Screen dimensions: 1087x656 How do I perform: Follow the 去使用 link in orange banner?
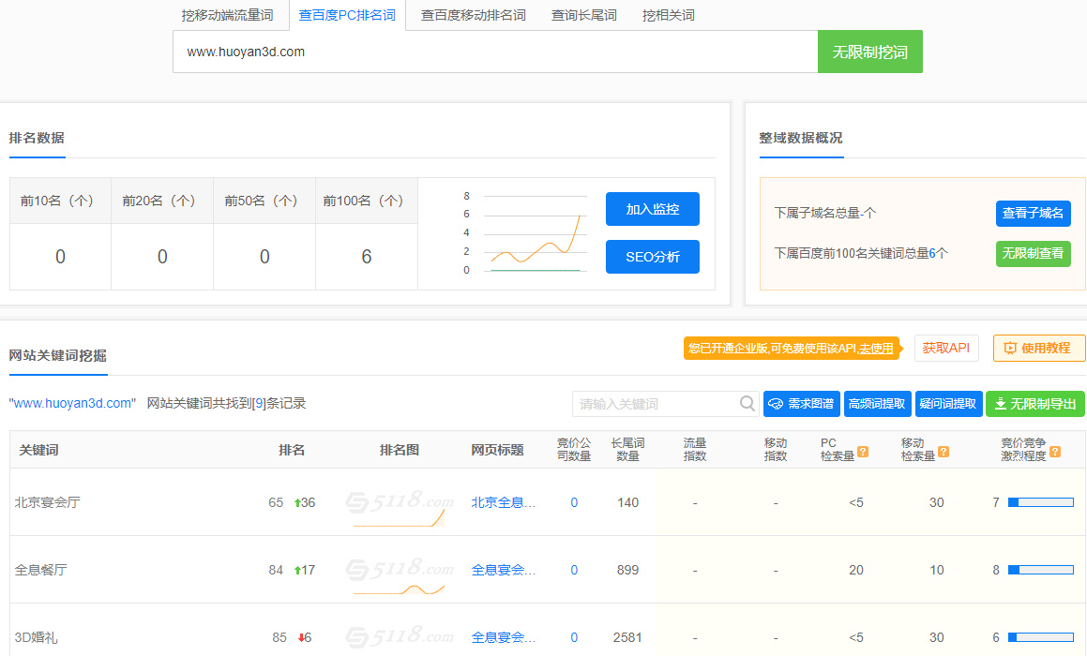(x=876, y=349)
